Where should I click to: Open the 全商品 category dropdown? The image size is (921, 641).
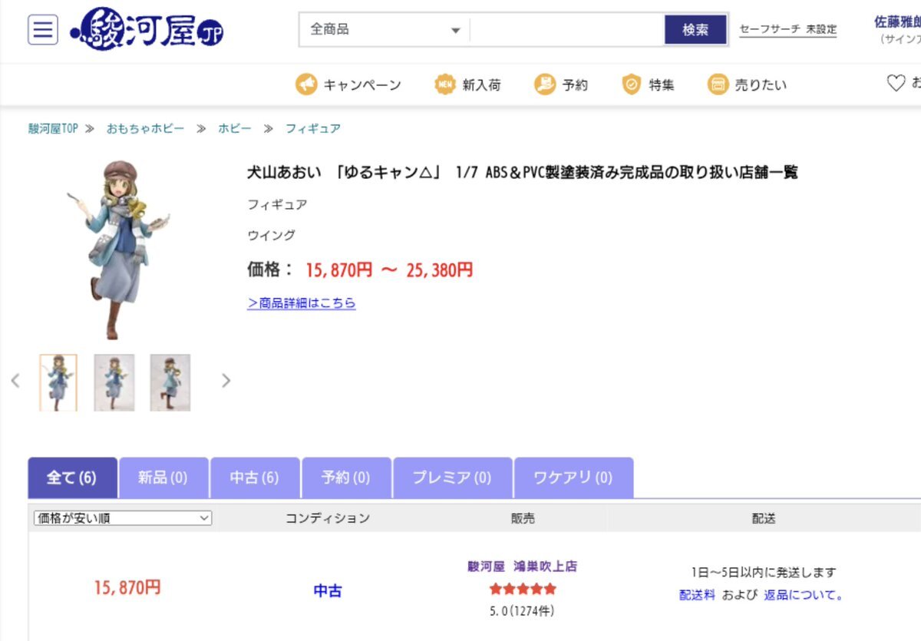pyautogui.click(x=385, y=30)
